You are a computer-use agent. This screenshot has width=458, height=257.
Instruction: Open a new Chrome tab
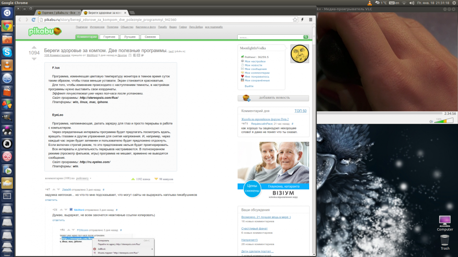(x=132, y=13)
